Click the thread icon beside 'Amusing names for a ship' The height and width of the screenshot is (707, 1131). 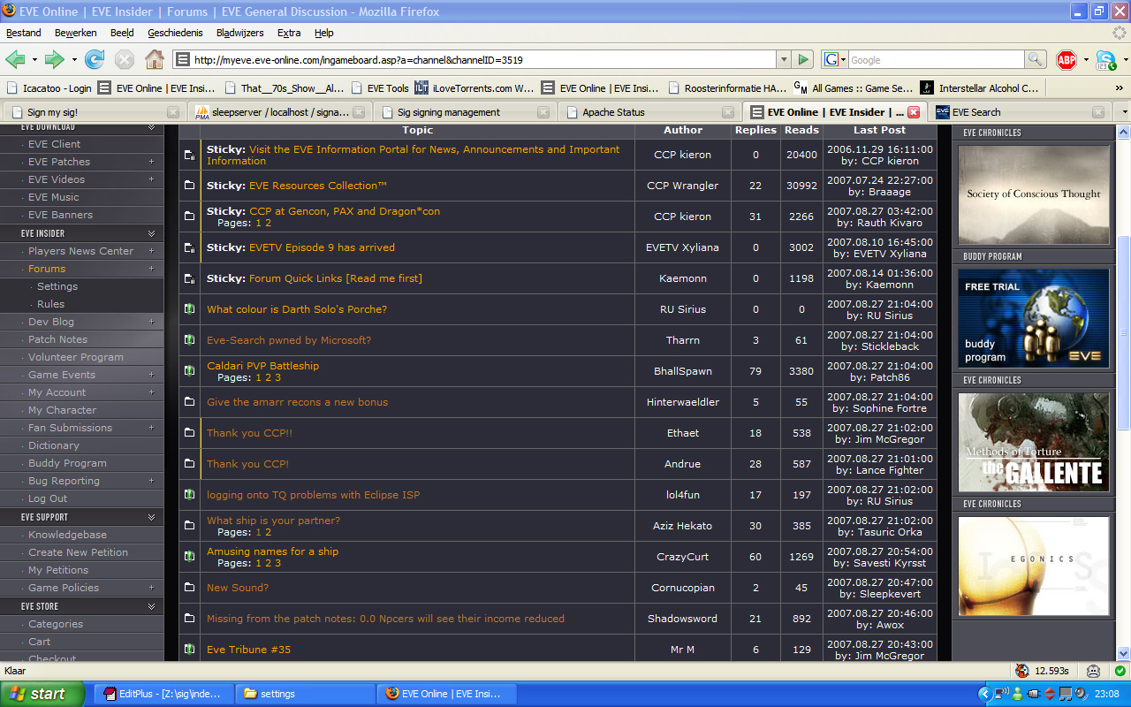189,557
